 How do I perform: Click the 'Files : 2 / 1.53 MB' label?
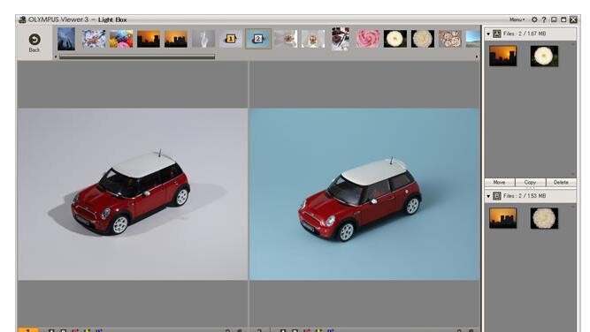click(x=525, y=196)
